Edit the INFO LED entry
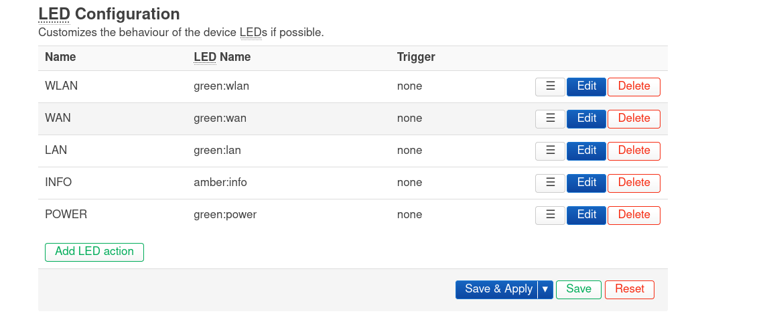This screenshot has height=334, width=767. (x=587, y=183)
